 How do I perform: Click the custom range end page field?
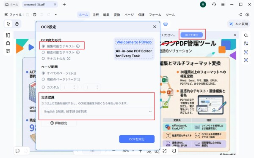point(92,87)
